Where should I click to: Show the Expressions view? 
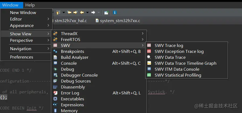coord(99,105)
